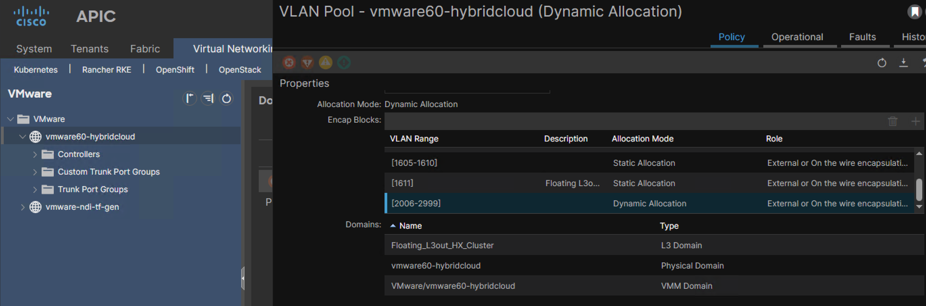Click the minor faults yellow icon
The height and width of the screenshot is (306, 926).
(326, 62)
